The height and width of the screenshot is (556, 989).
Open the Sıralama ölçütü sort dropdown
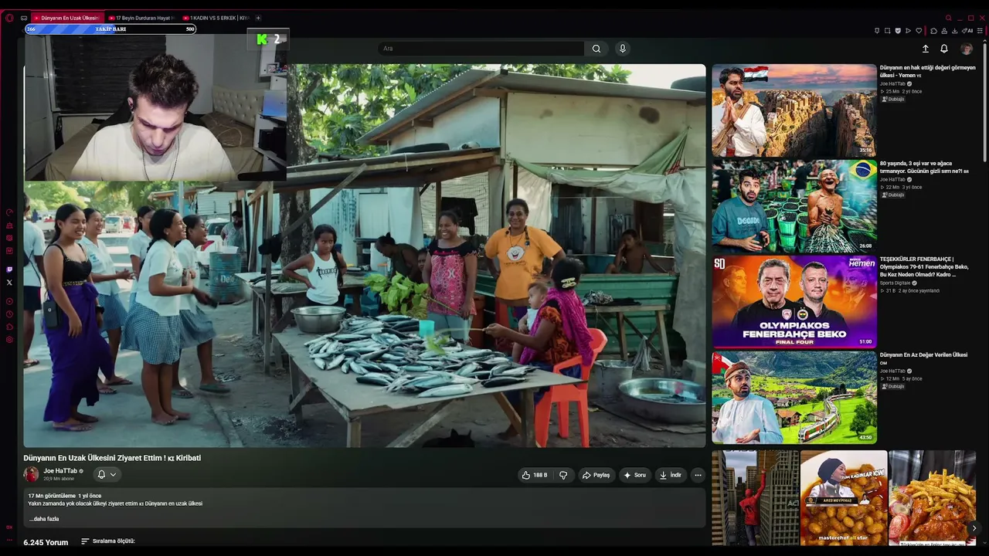coord(108,541)
